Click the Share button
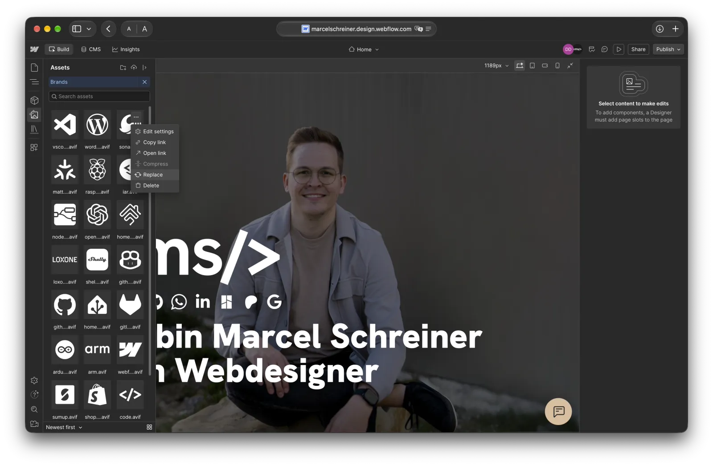713x466 pixels. (638, 49)
